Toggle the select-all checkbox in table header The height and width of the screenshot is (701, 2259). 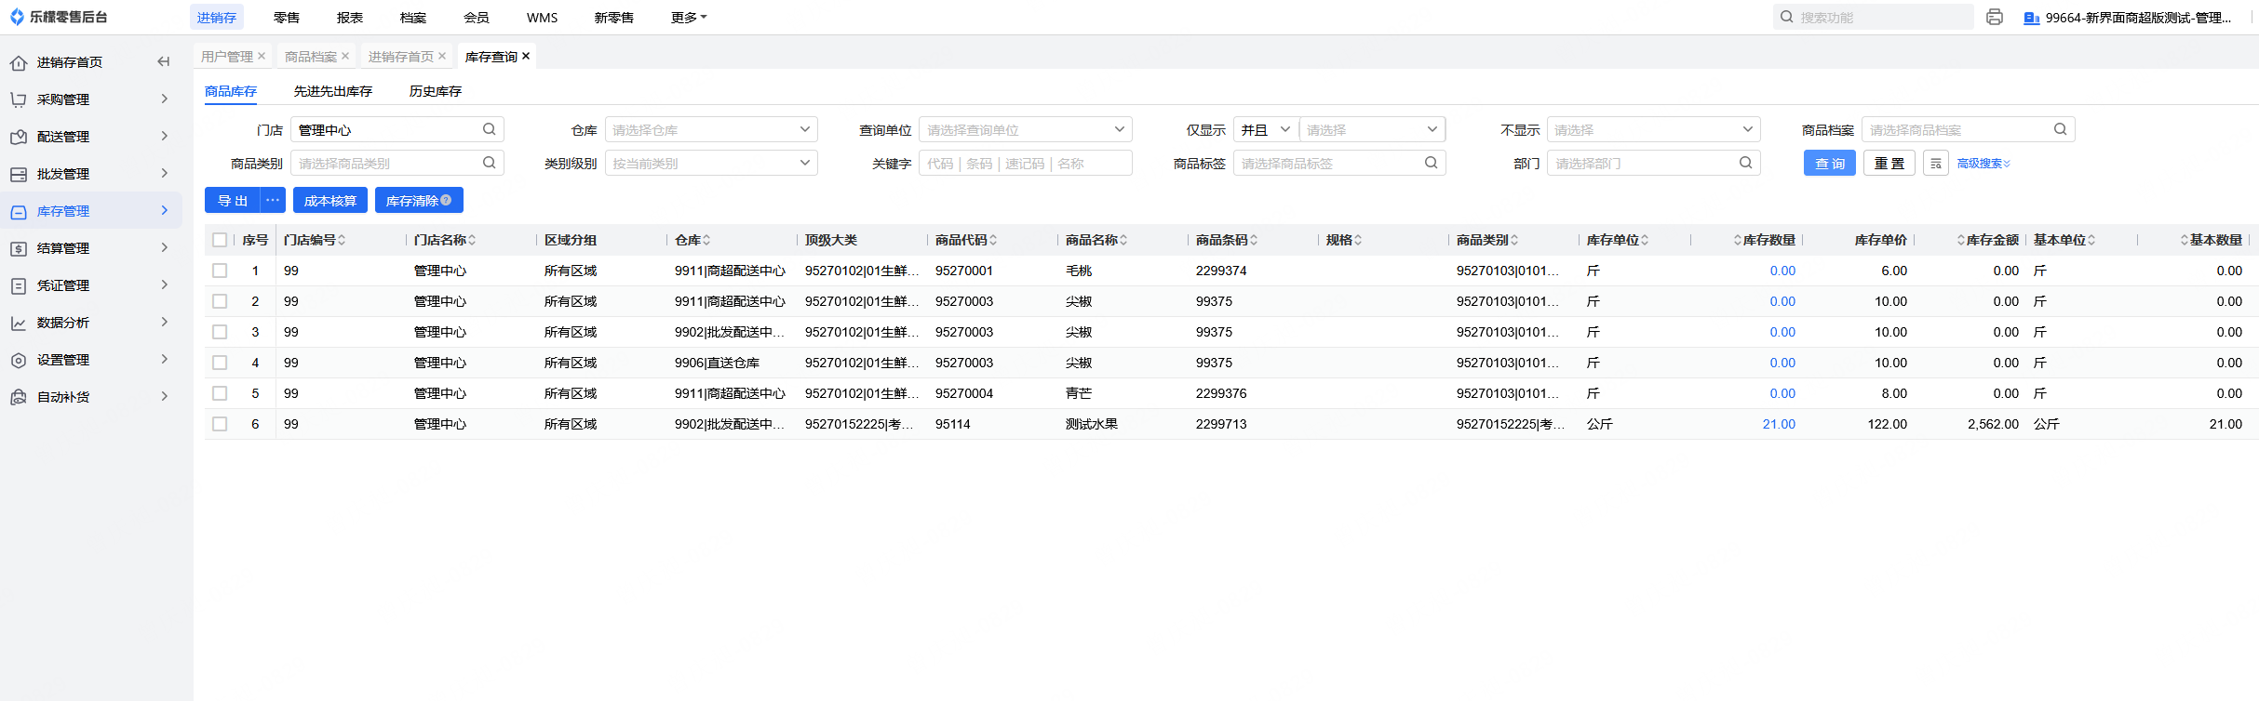pos(220,240)
